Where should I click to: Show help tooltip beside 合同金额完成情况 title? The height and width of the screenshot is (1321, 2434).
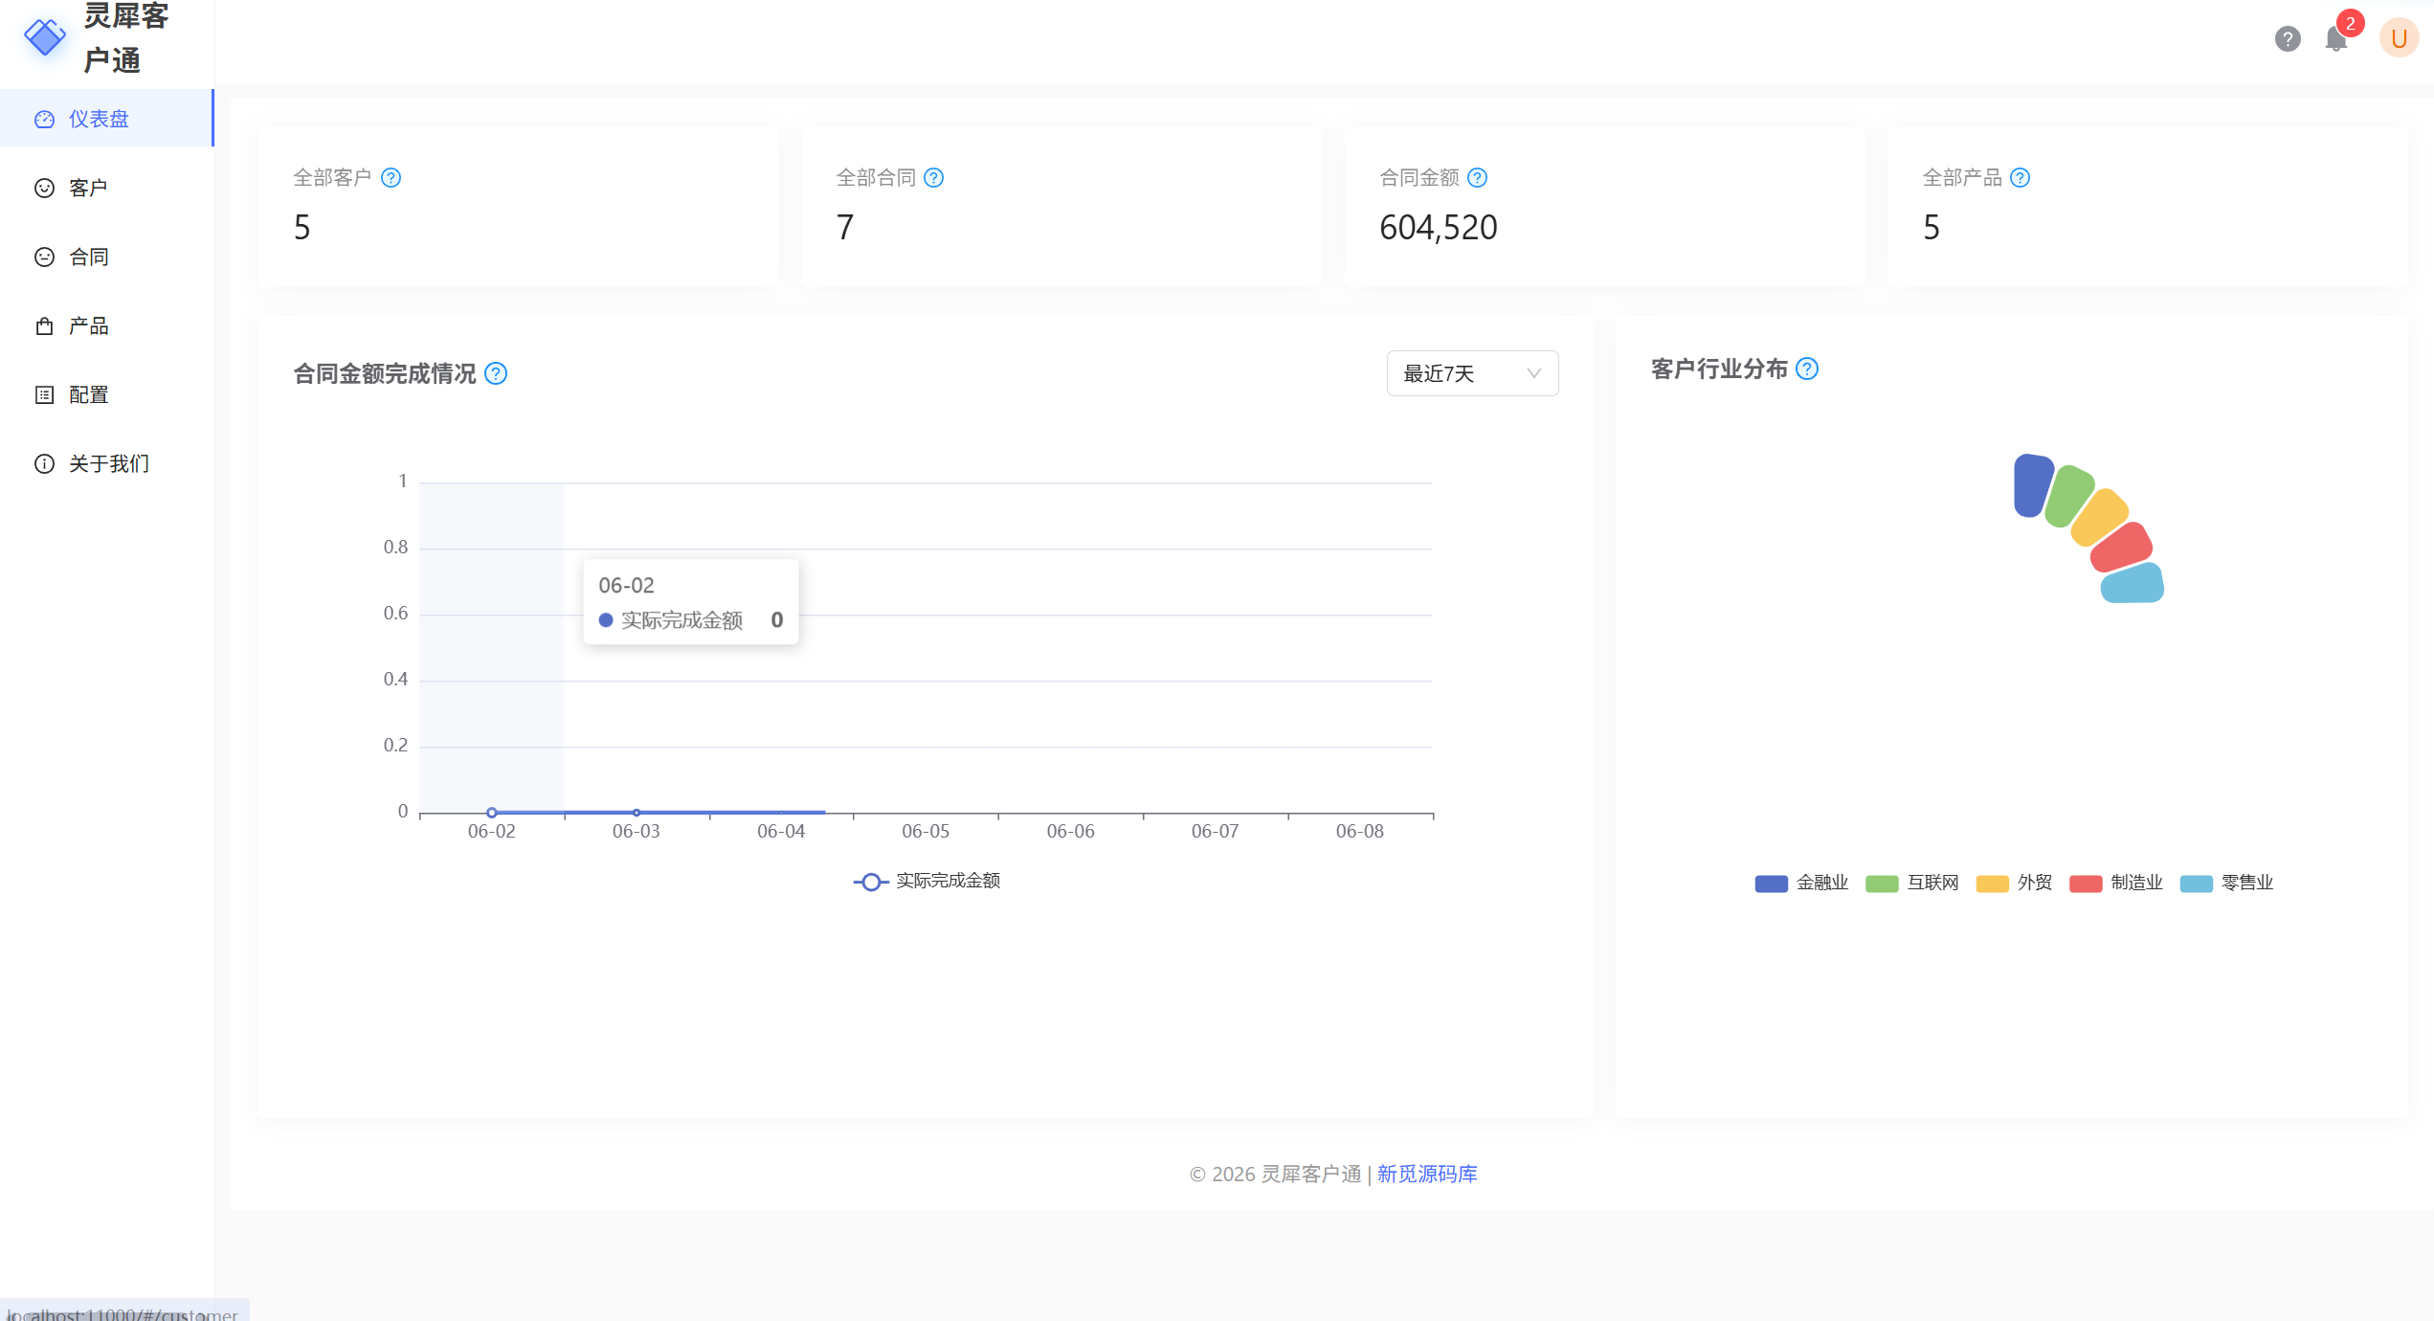click(x=496, y=373)
